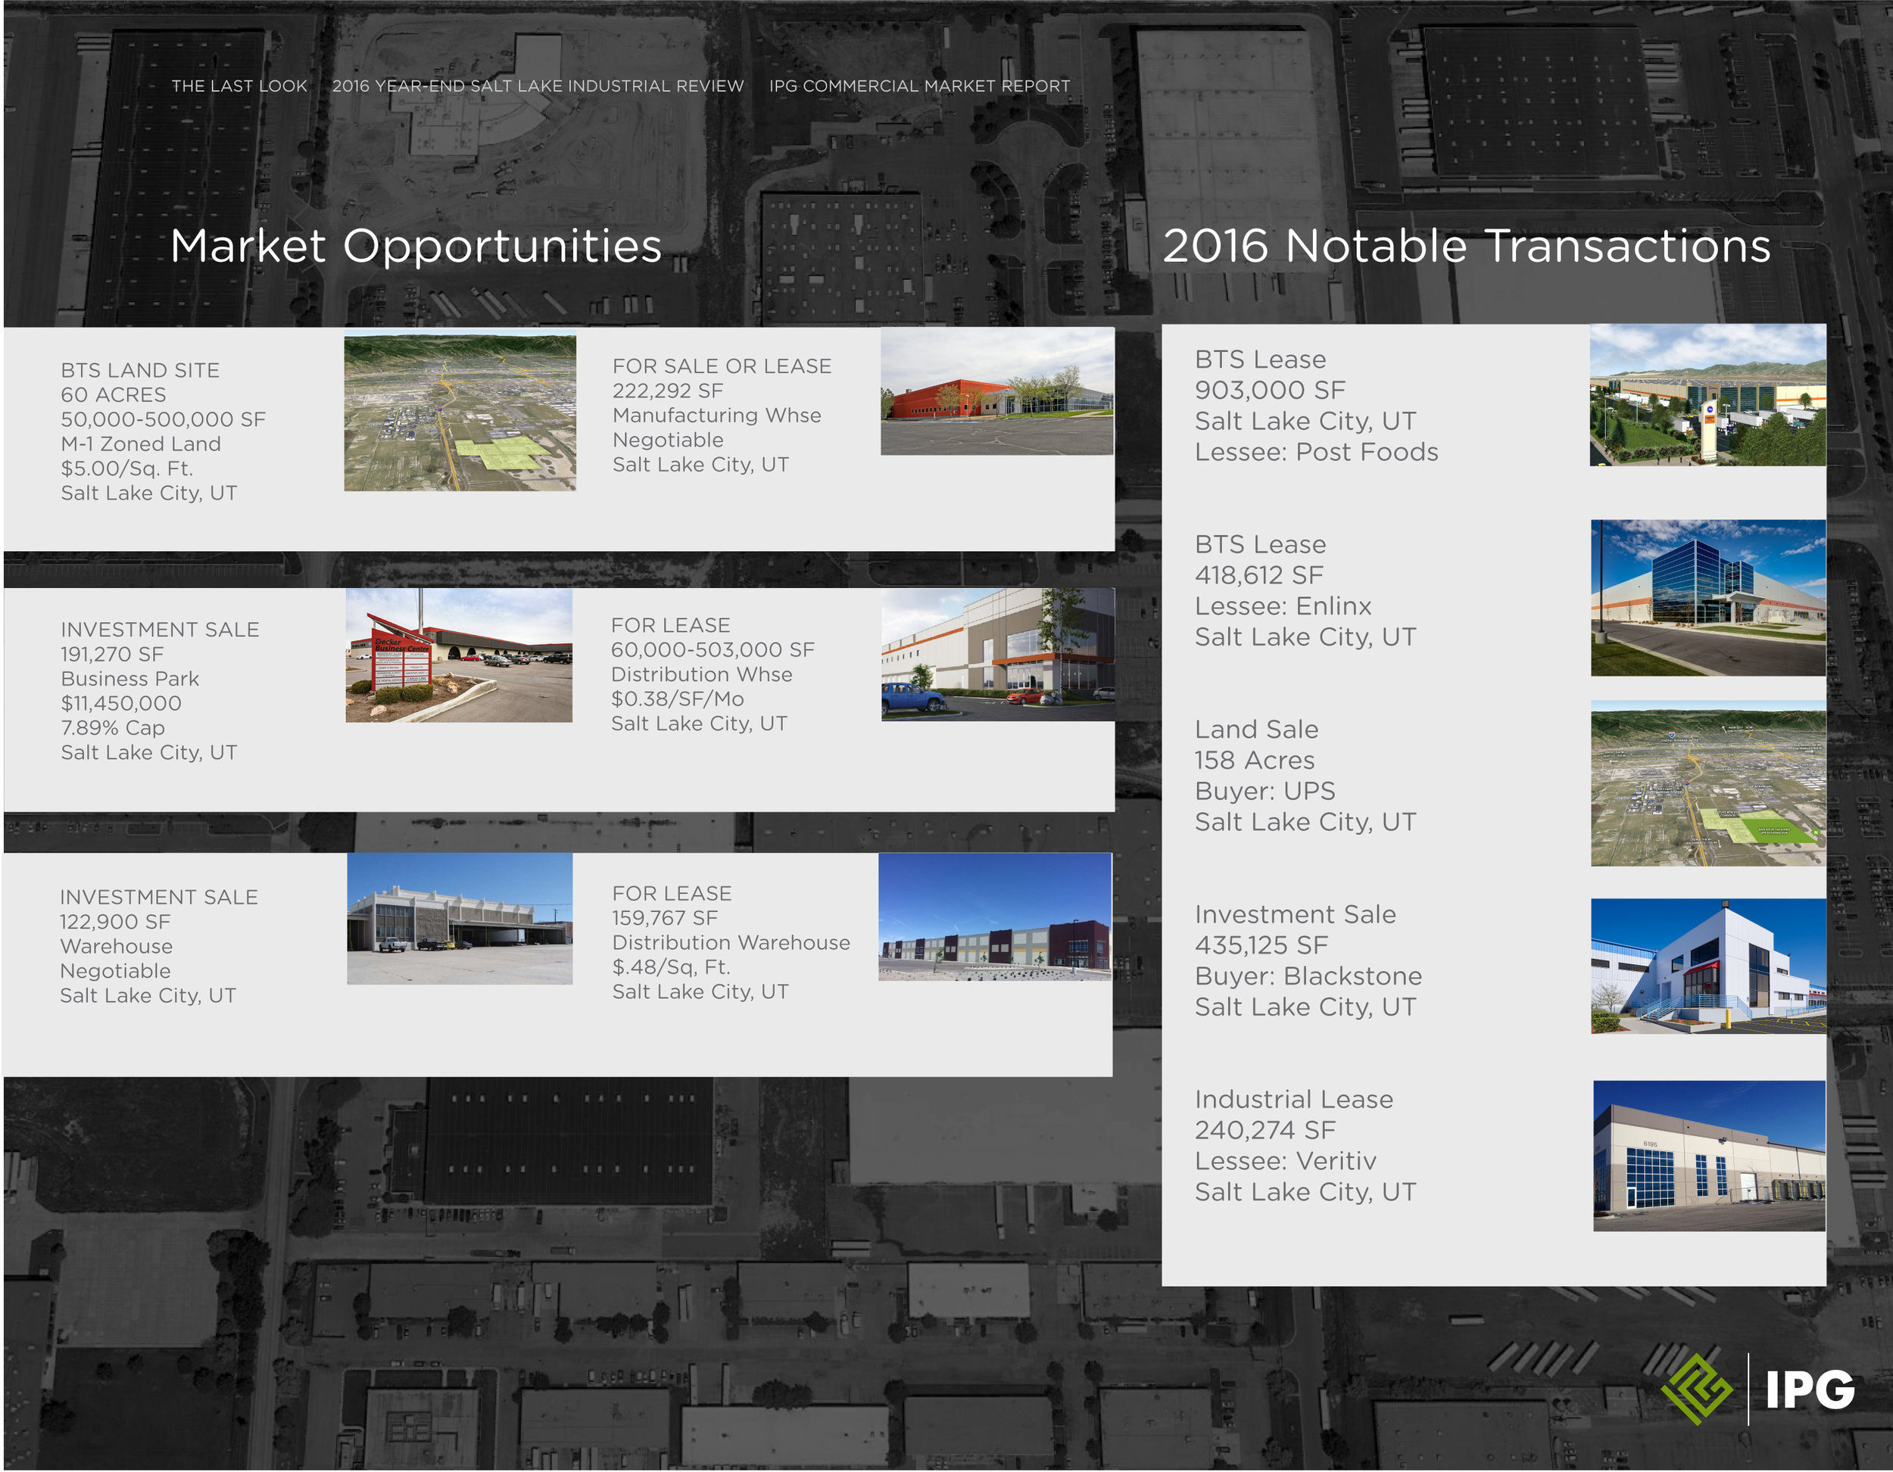The width and height of the screenshot is (1893, 1472).
Task: Click the 'FOR SALE OR LEASE' listing title
Action: click(x=722, y=366)
